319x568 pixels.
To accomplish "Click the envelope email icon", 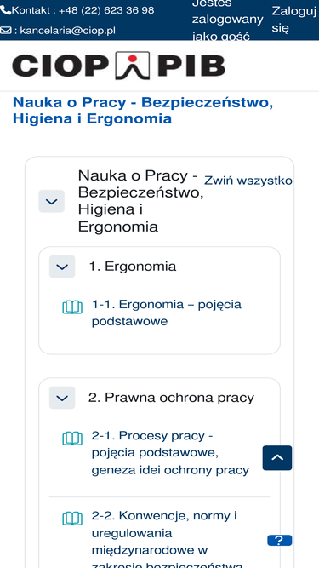I will point(6,31).
